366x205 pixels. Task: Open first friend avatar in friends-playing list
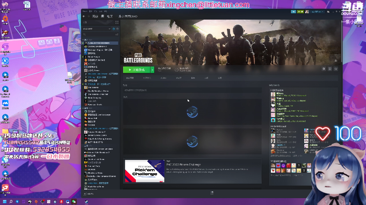(x=273, y=94)
